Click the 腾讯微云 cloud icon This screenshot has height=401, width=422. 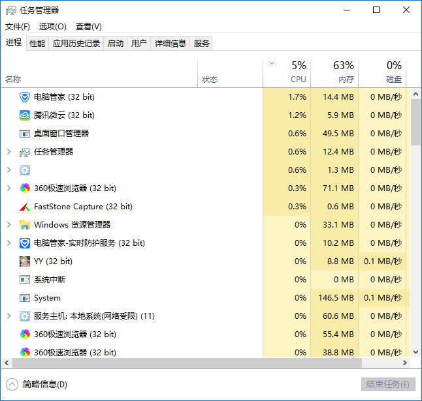25,115
